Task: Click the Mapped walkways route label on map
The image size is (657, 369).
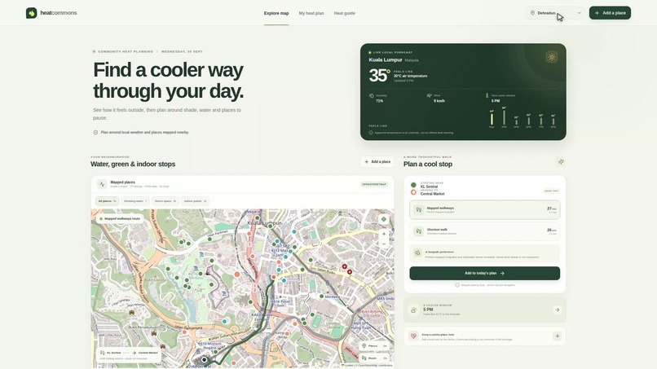Action: pyautogui.click(x=120, y=218)
